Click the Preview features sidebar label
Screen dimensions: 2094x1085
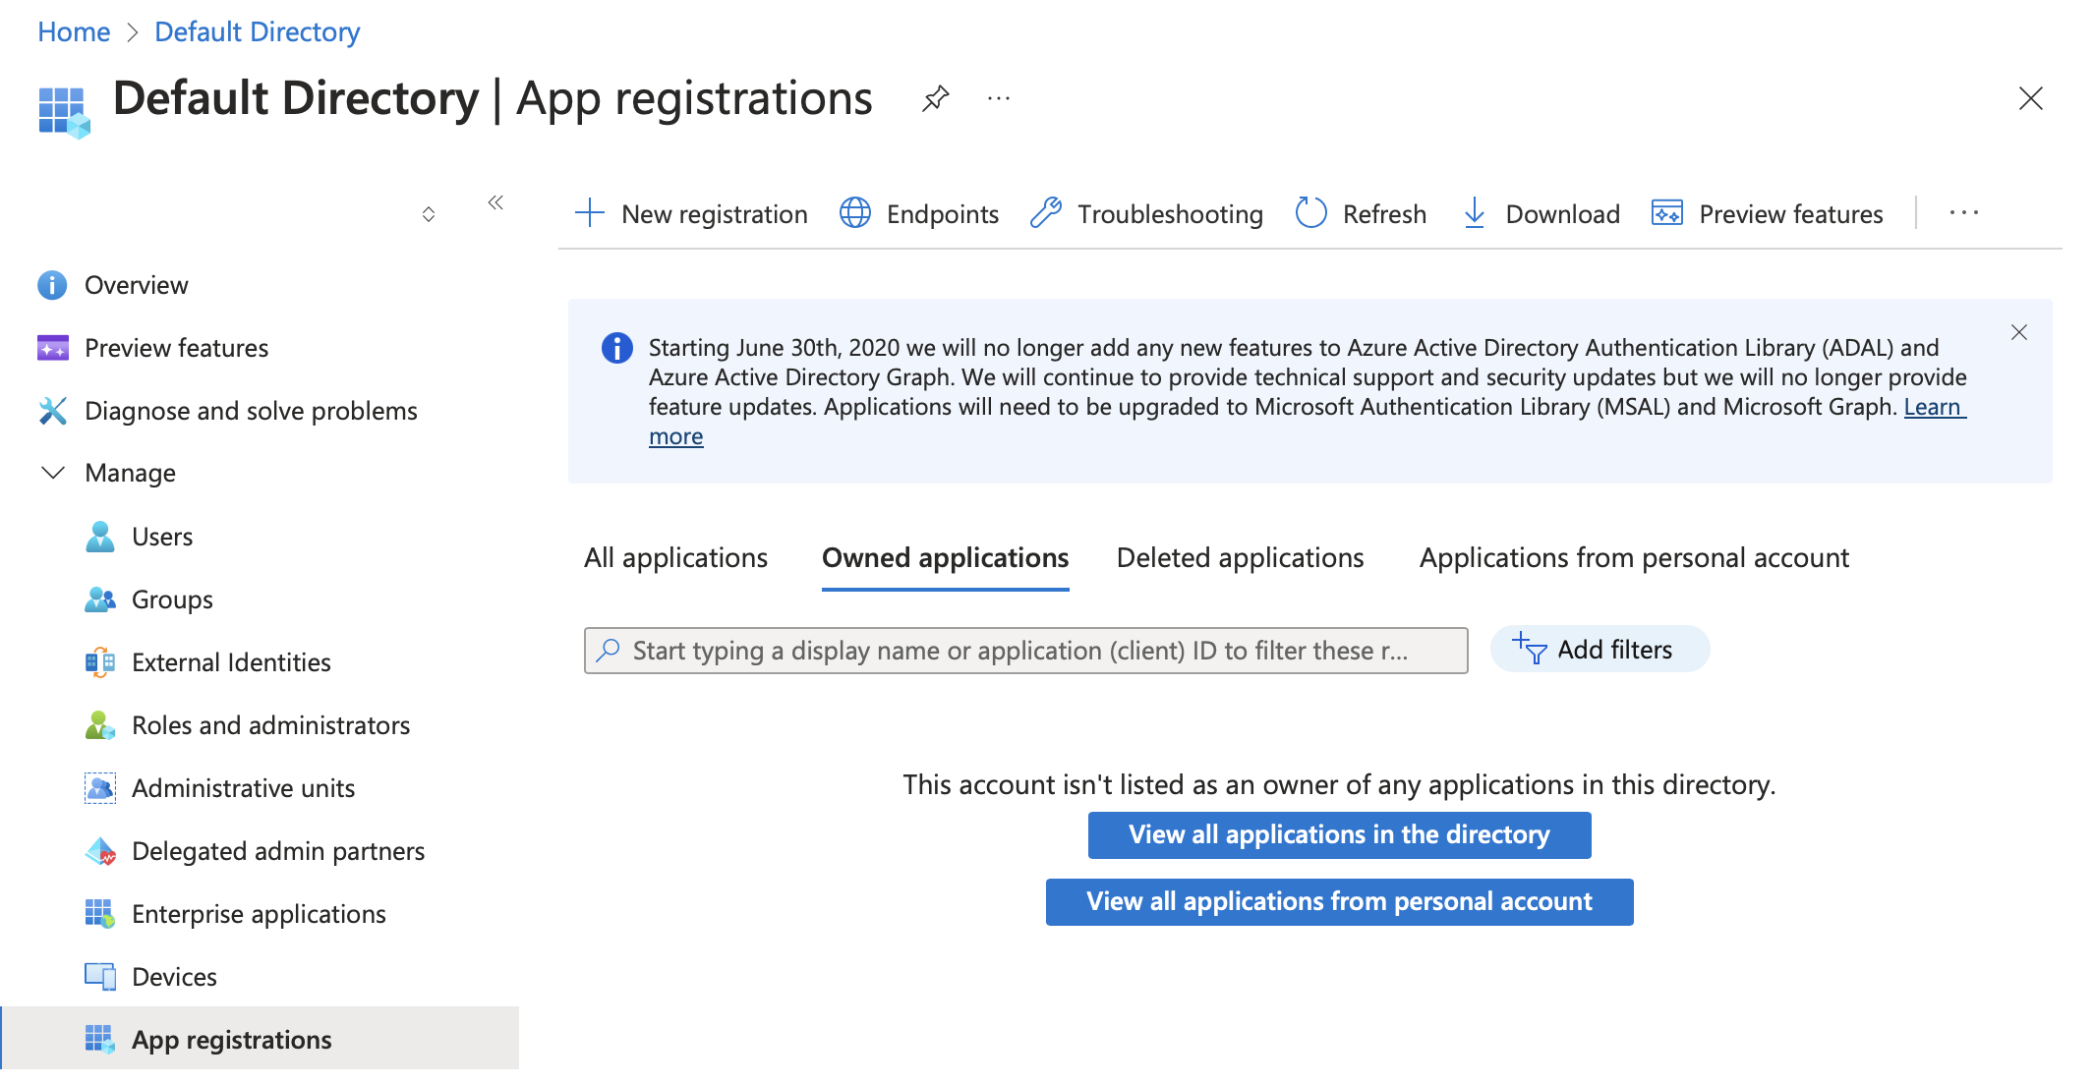pyautogui.click(x=176, y=348)
